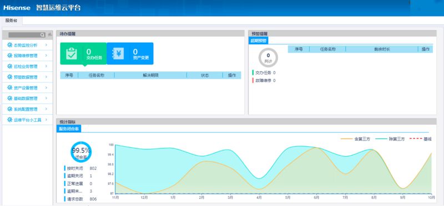Toggle the 基线 dashed legend series
The image size is (444, 206).
point(421,139)
